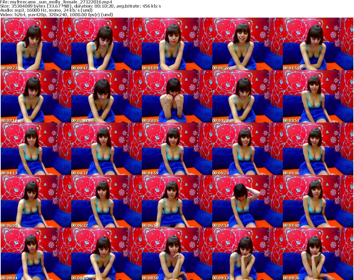Image resolution: width=354 pixels, height=280 pixels.
Task: Select the thumbnail timestamped 00:03:51
Action: click(318, 96)
